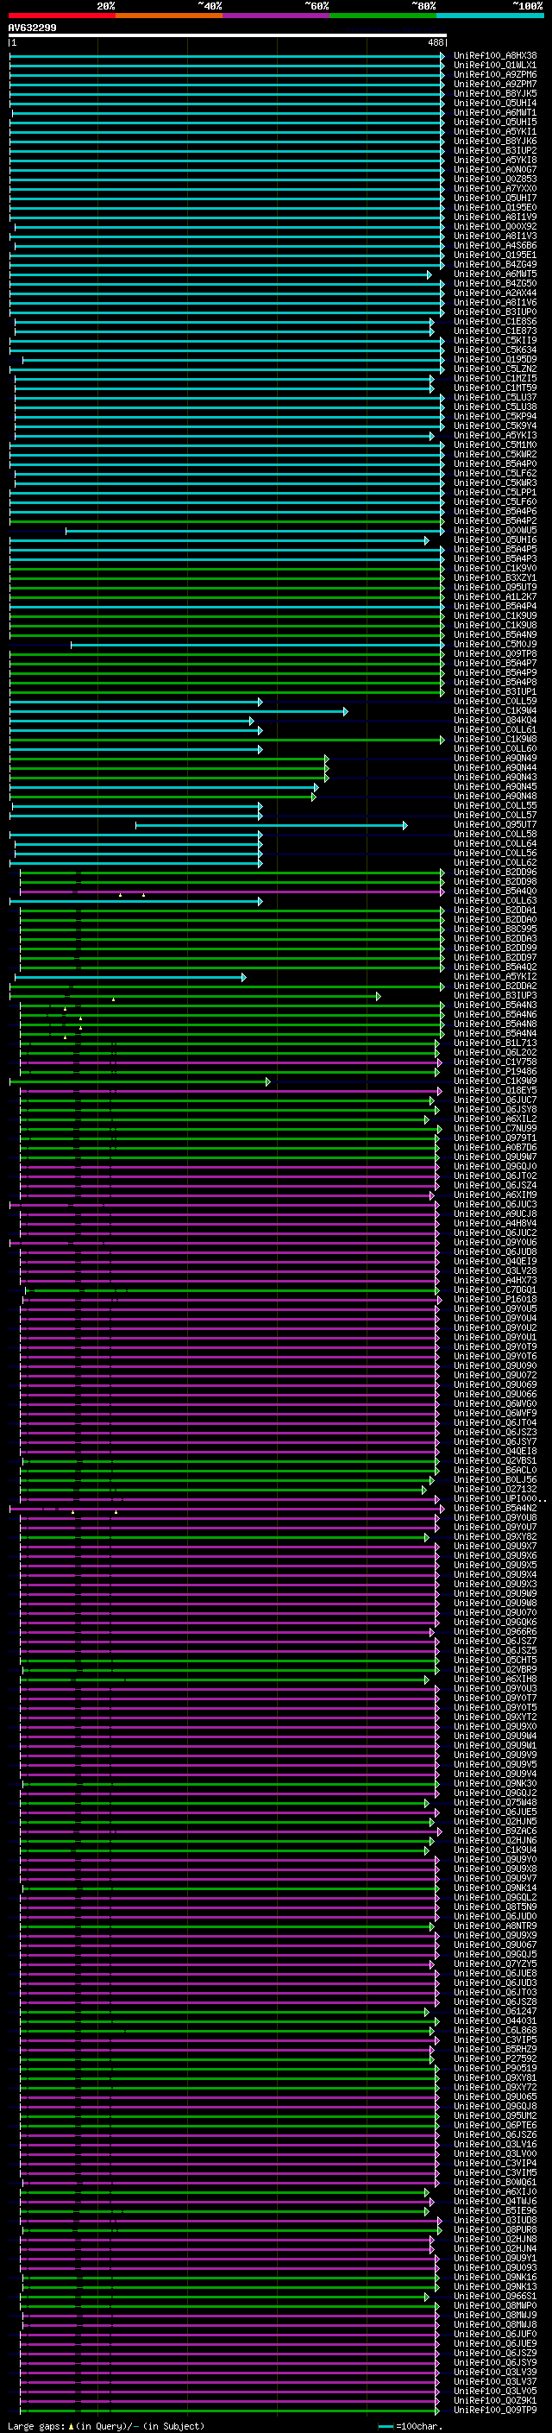
Task: Open the UniRef100_Q1WLX1 hit label
Action: [x=494, y=66]
